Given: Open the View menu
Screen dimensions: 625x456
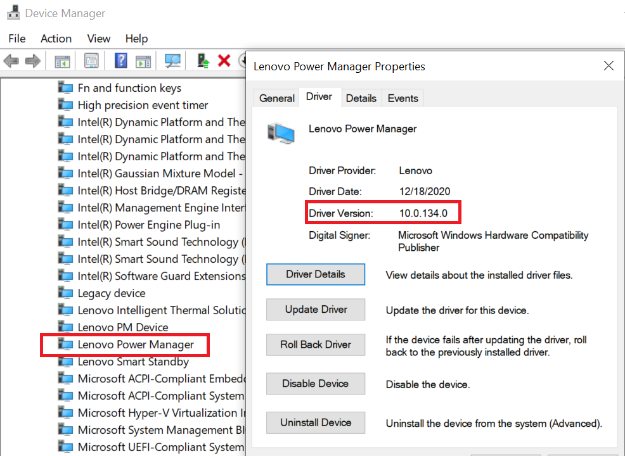Looking at the screenshot, I should point(99,39).
